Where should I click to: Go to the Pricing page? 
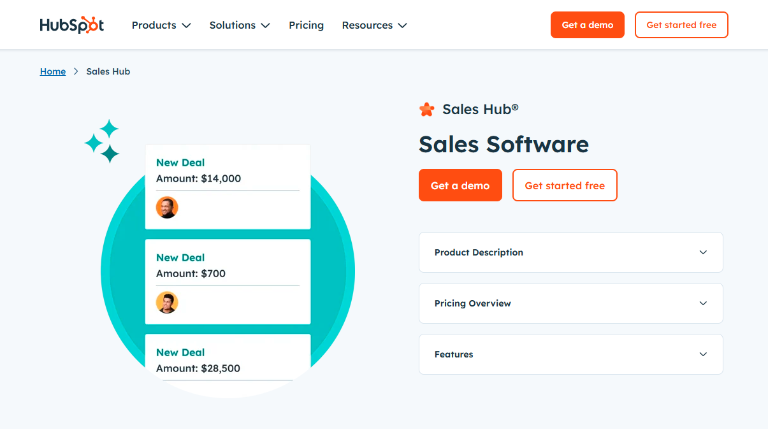(306, 25)
